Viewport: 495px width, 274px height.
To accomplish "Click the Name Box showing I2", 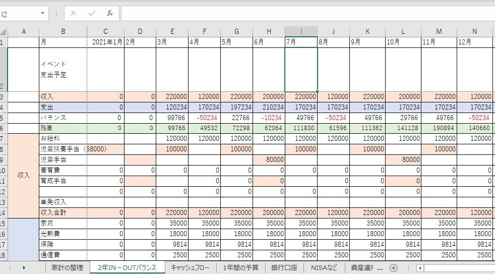I will click(x=20, y=14).
